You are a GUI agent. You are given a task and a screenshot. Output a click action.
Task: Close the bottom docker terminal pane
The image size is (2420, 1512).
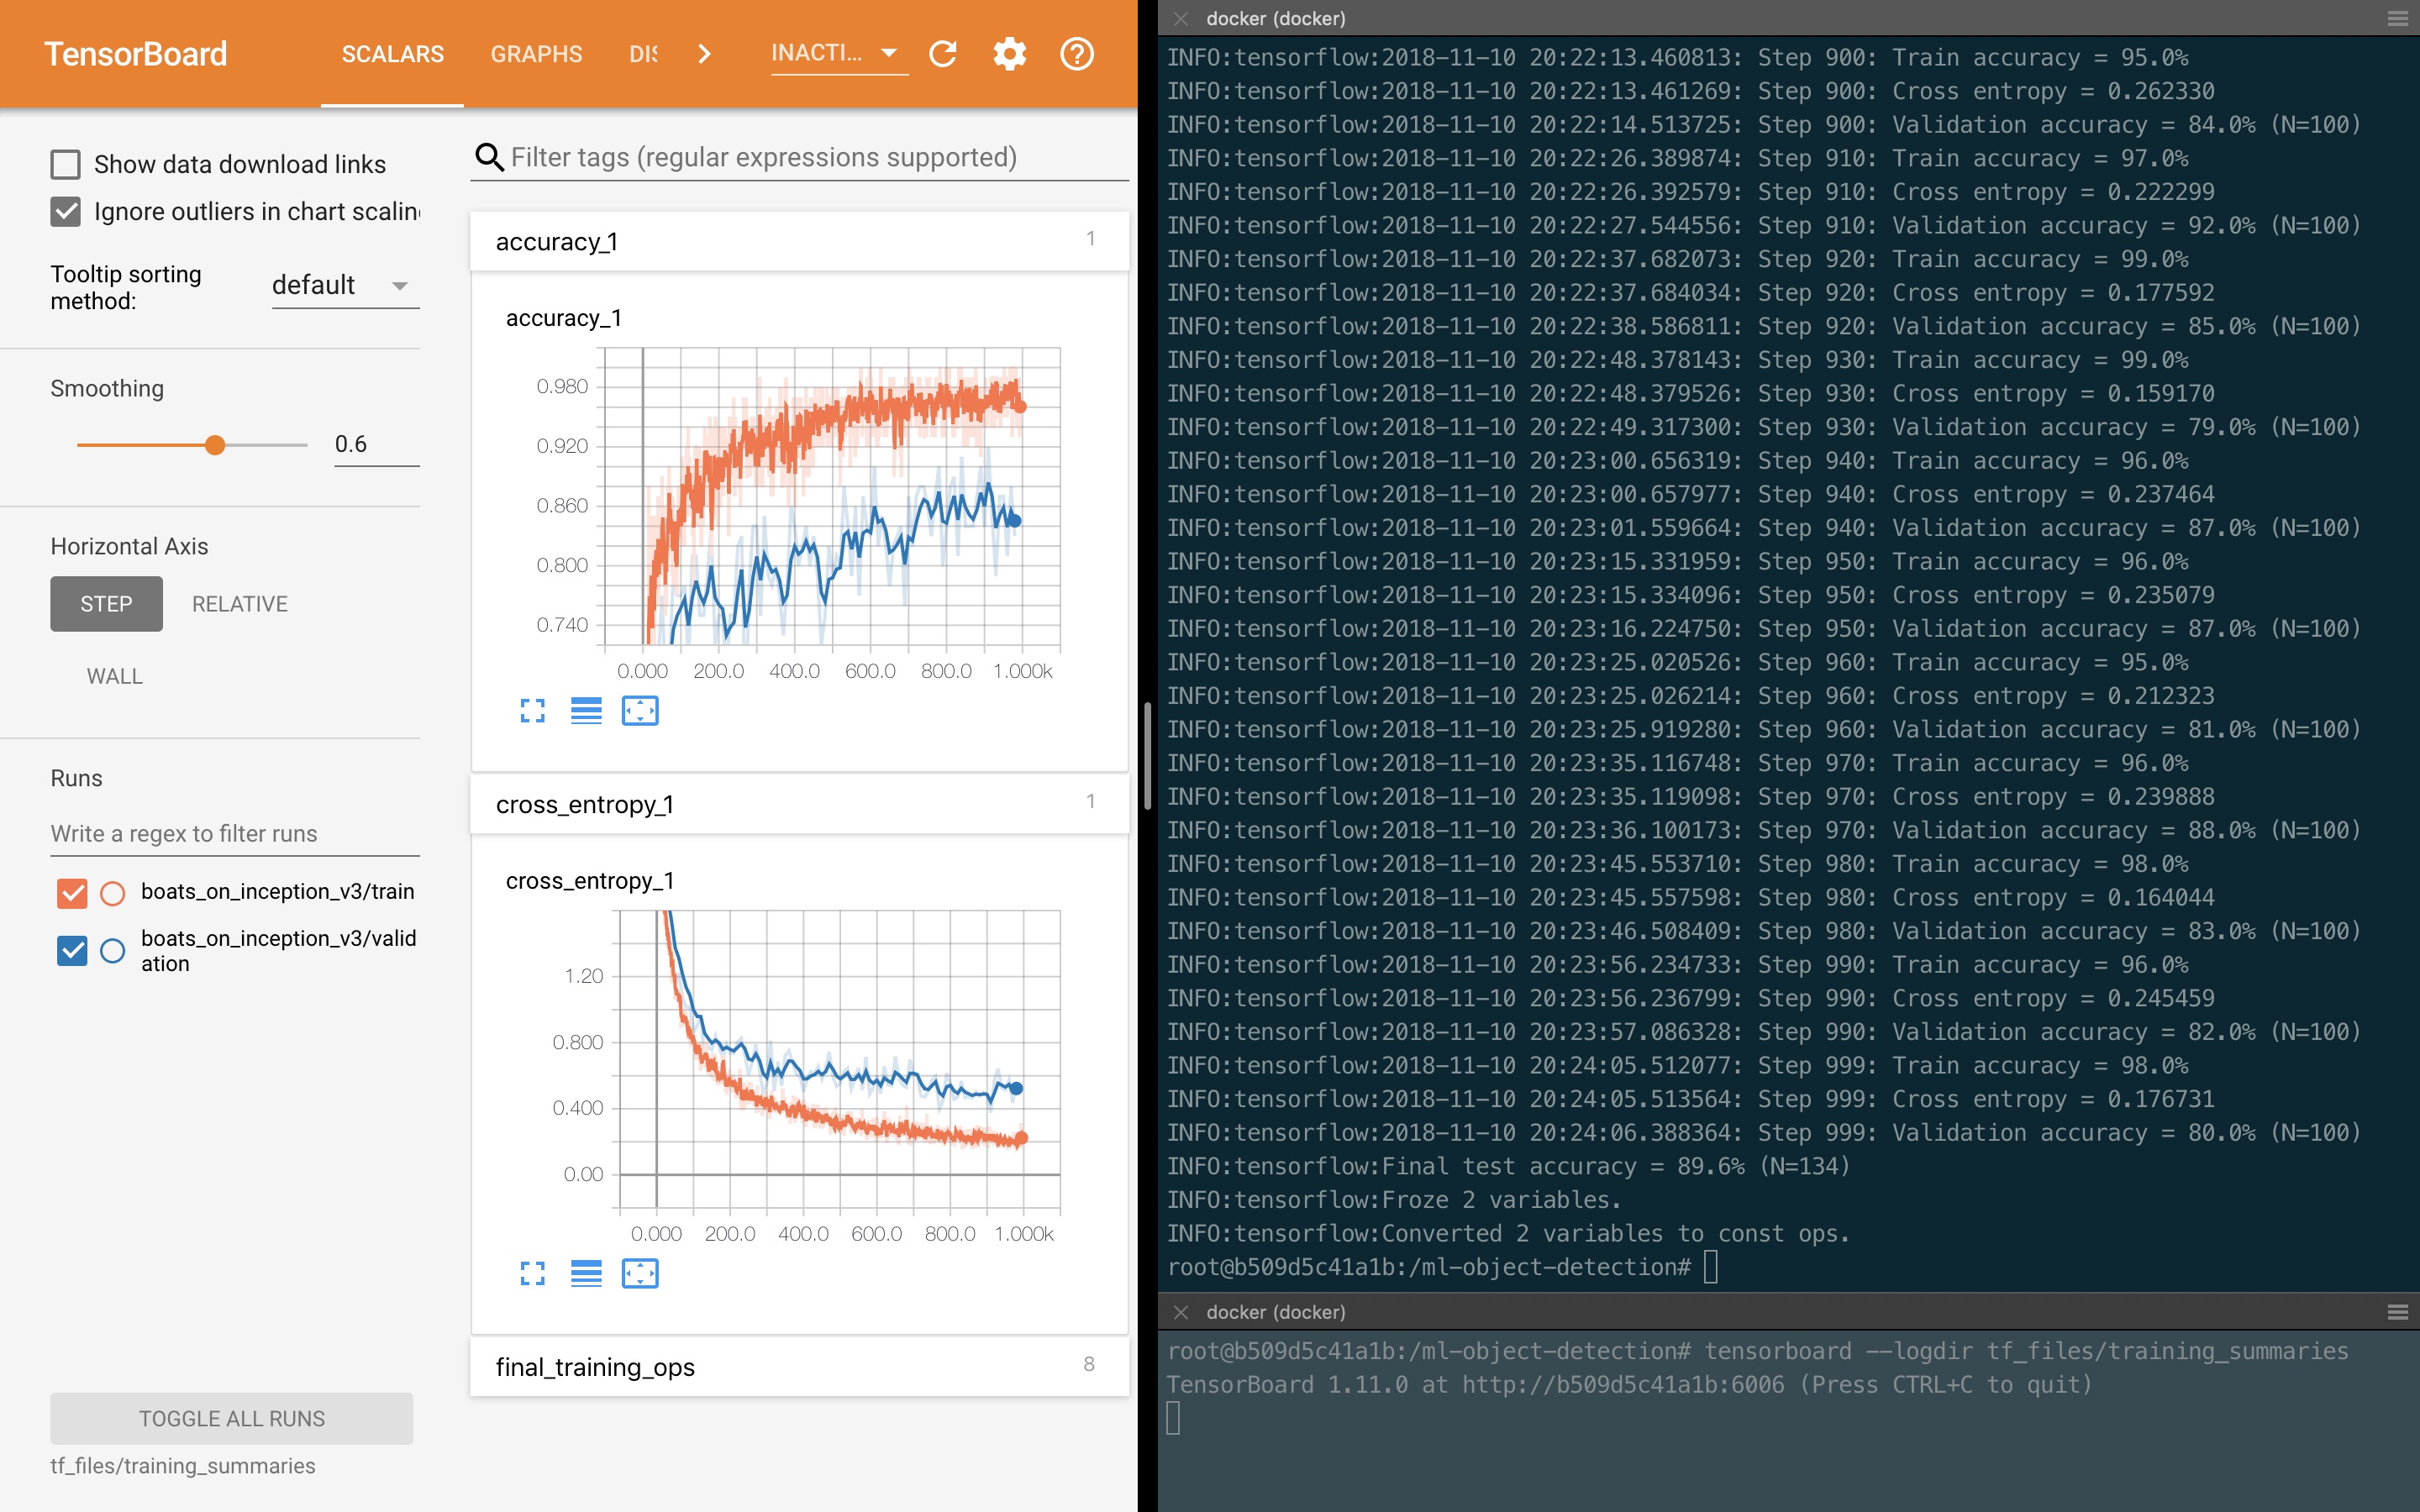(x=1181, y=1312)
